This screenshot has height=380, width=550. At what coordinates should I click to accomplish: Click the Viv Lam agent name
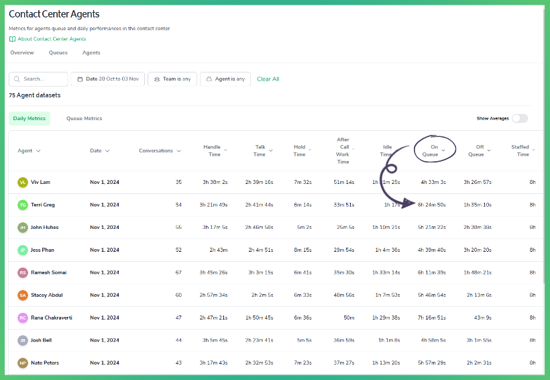click(x=40, y=182)
